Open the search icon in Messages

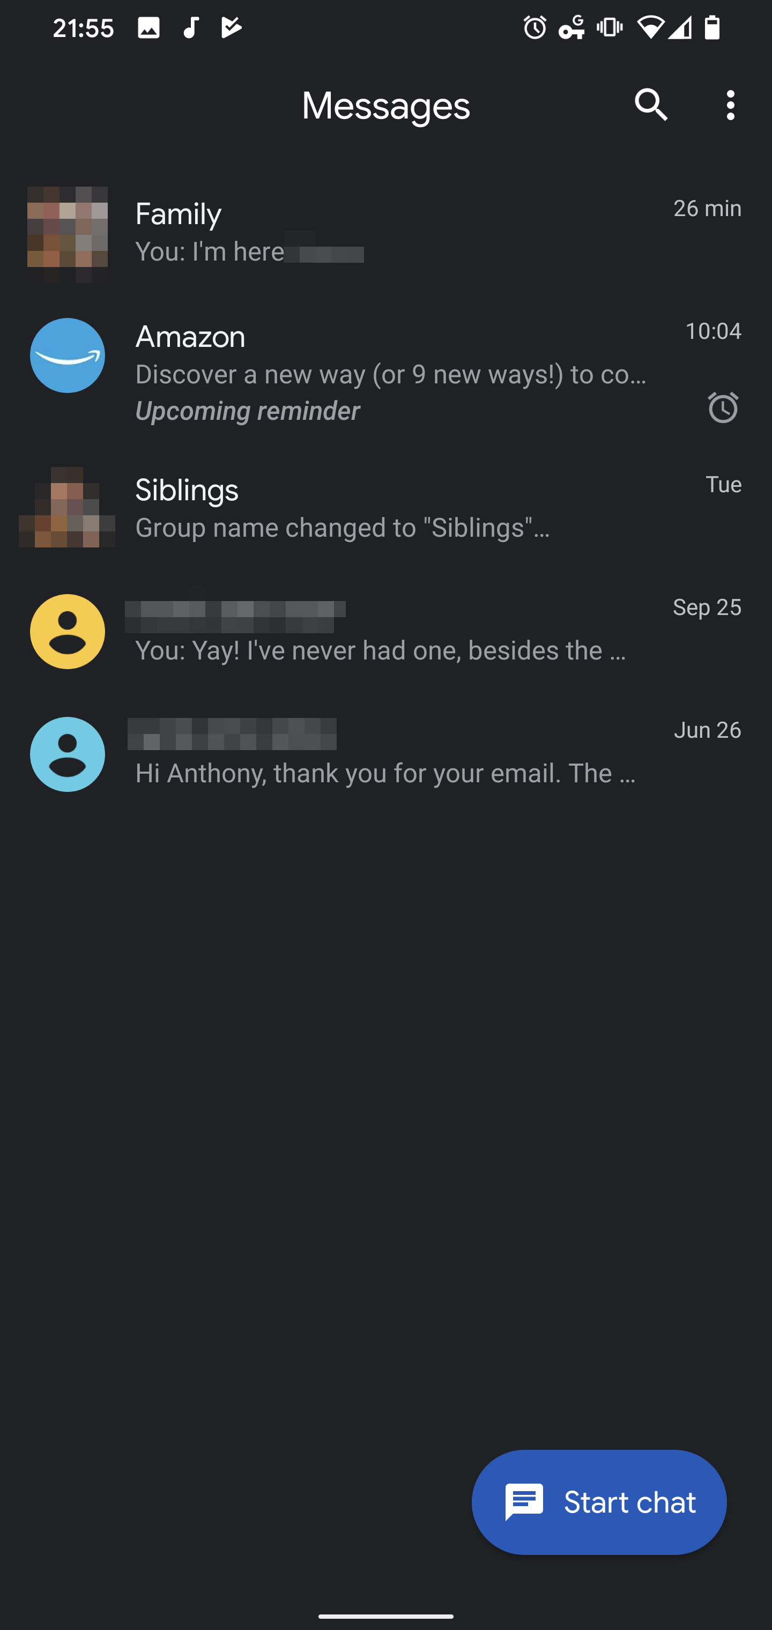651,105
